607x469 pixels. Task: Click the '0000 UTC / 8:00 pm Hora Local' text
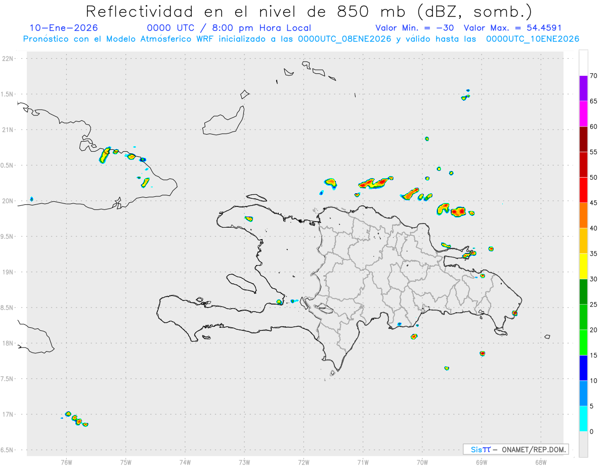click(229, 28)
